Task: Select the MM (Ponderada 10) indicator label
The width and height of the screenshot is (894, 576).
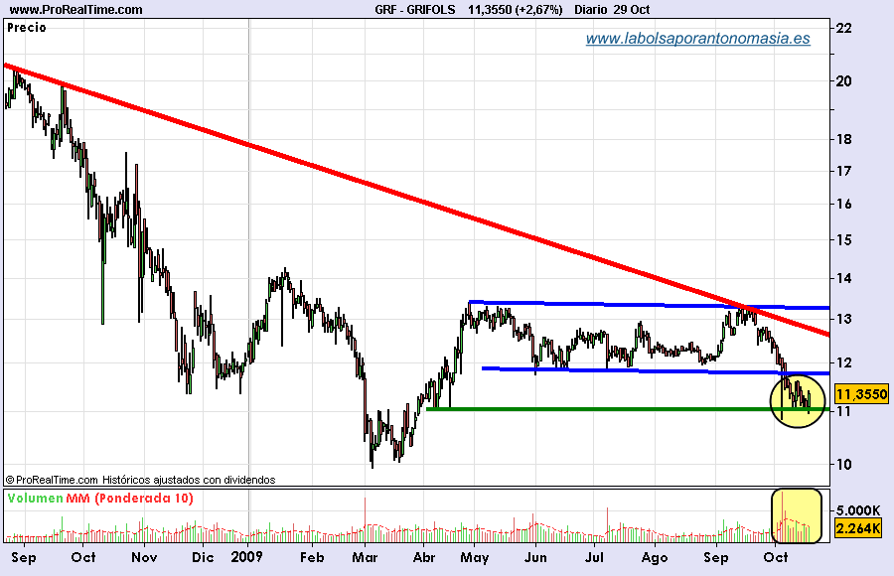Action: coord(129,498)
